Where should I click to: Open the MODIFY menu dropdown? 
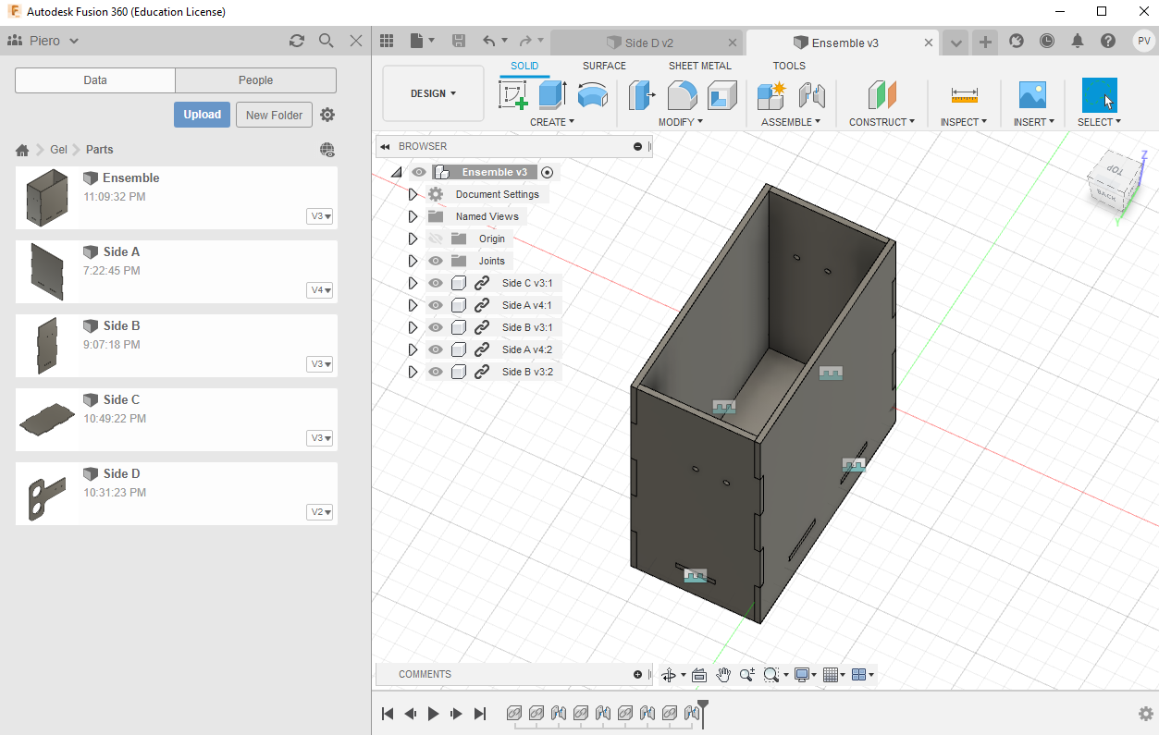click(x=681, y=122)
